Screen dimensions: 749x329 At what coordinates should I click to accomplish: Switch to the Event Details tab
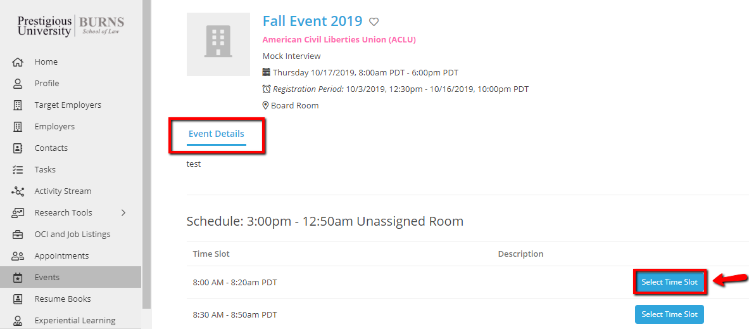(216, 134)
